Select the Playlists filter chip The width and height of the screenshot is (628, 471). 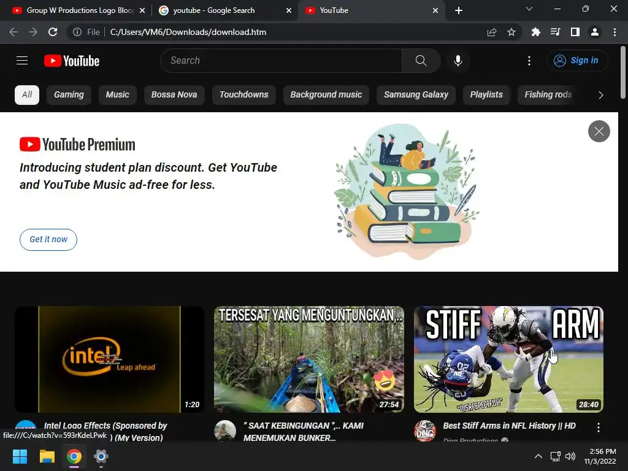click(486, 95)
